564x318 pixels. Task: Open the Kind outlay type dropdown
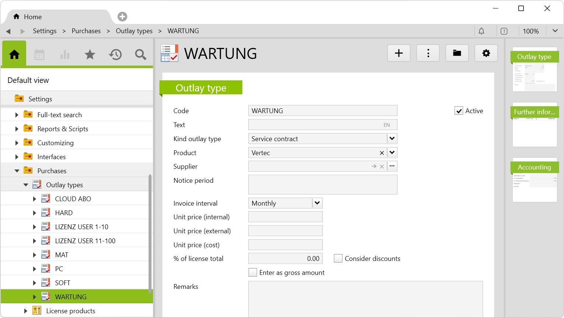coord(392,139)
